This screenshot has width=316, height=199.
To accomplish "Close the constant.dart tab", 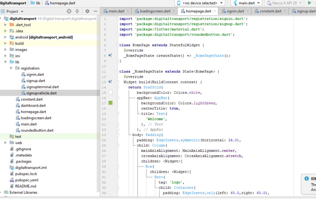I will coord(285,11).
